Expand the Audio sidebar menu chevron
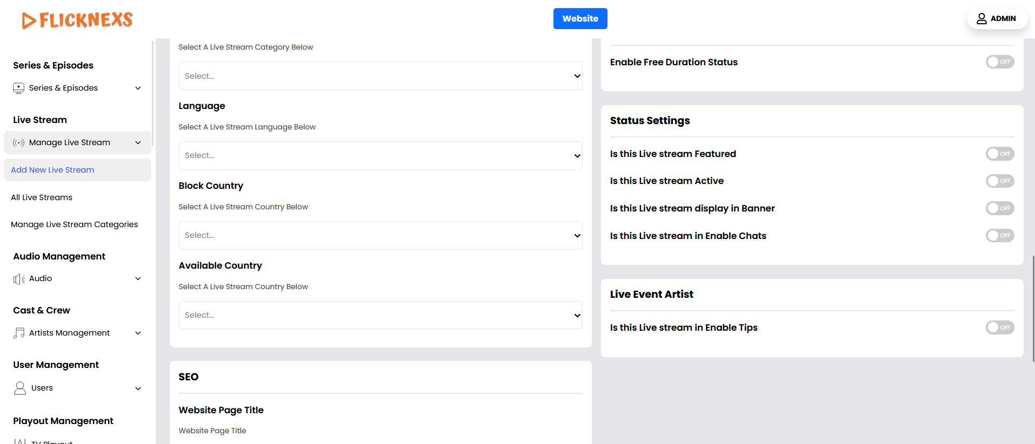This screenshot has height=444, width=1035. (x=138, y=279)
